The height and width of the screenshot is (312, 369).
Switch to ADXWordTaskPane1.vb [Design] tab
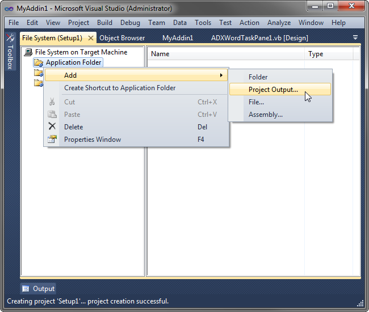click(x=259, y=38)
